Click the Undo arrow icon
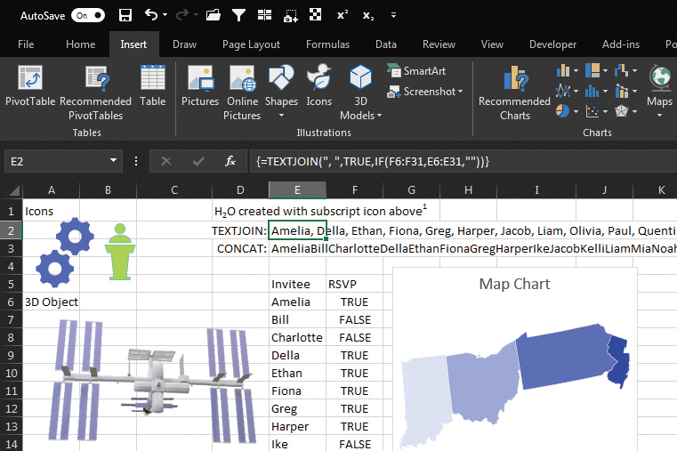The width and height of the screenshot is (677, 451). (x=151, y=15)
